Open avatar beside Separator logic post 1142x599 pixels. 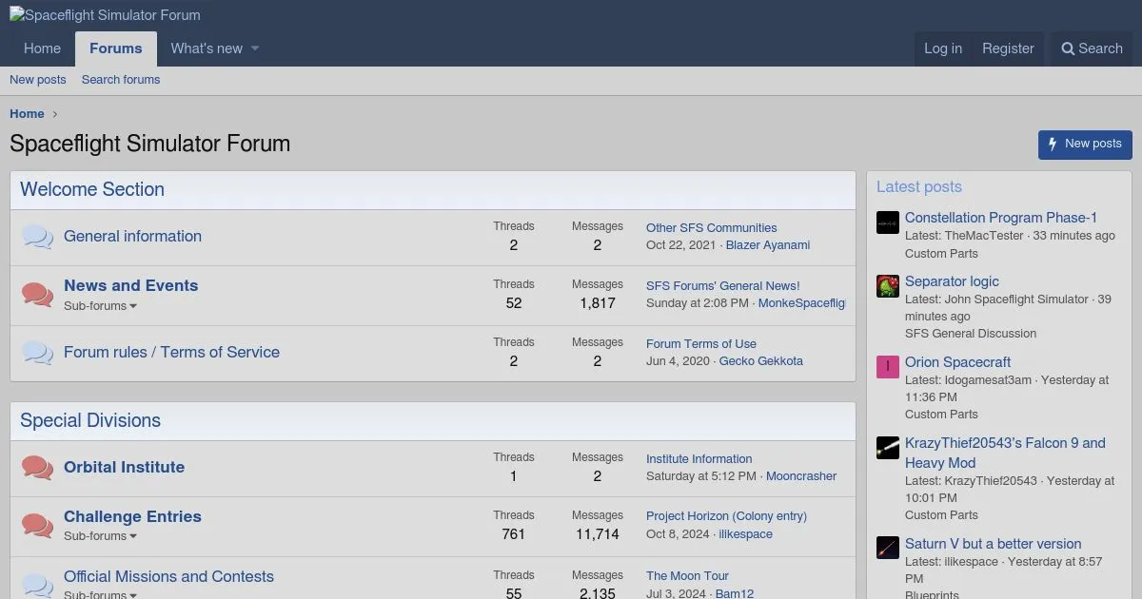[888, 286]
